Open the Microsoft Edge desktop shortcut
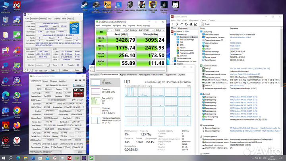Viewport: 286px width, 161px height. [x=6, y=98]
